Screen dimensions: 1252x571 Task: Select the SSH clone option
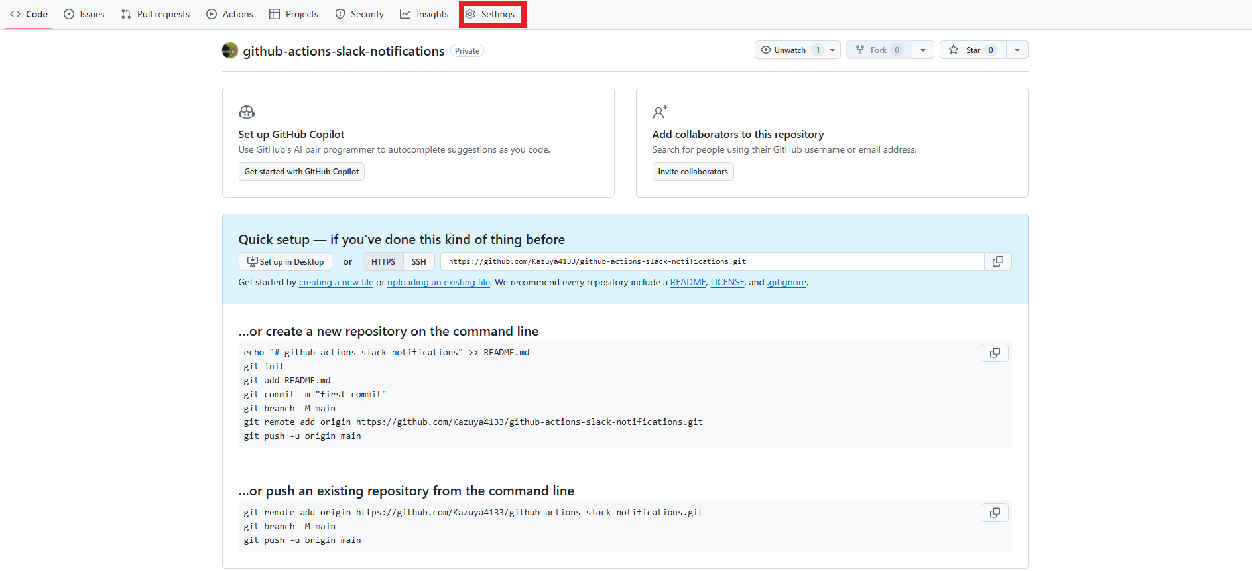point(419,261)
